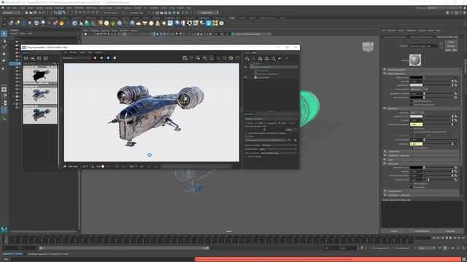Click the Focus button in Attribute Editor

pyautogui.click(x=451, y=42)
